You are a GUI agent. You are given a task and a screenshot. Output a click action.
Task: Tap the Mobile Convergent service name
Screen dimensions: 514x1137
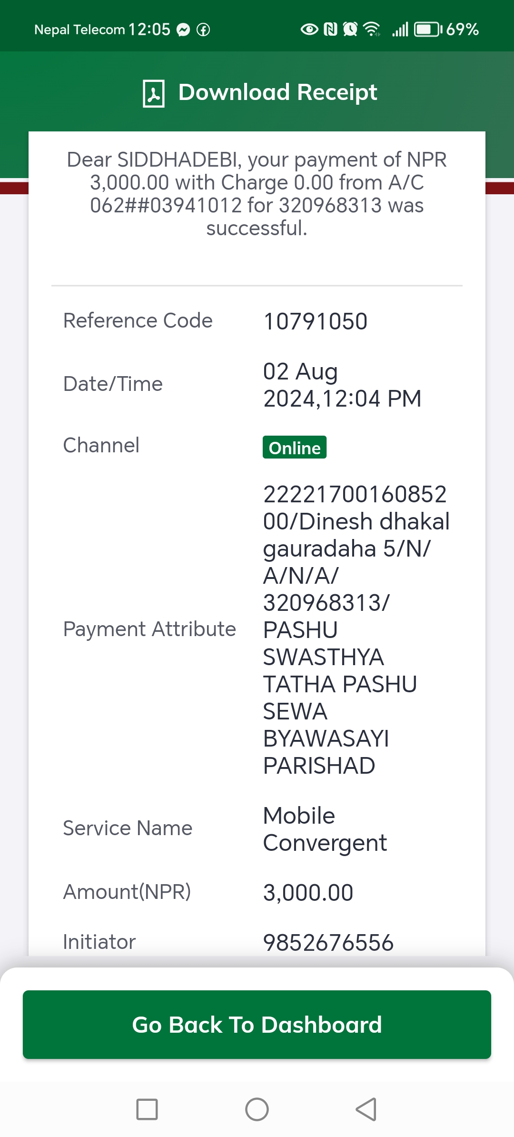click(325, 829)
